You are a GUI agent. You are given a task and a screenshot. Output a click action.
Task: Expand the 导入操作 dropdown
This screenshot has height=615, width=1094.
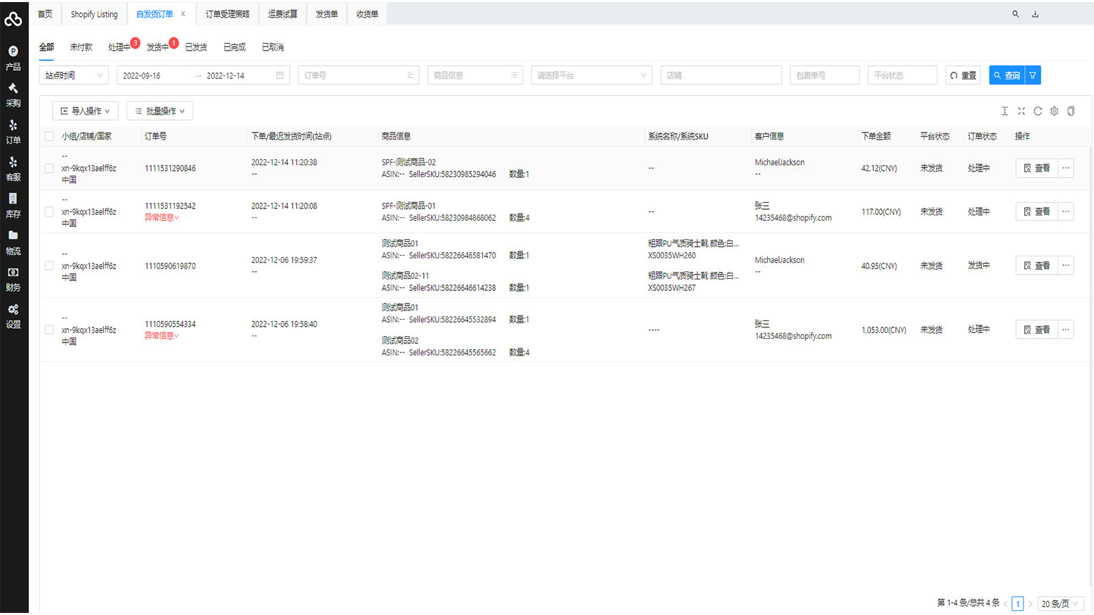click(x=85, y=111)
